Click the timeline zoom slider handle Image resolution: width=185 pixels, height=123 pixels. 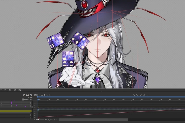tap(39, 120)
